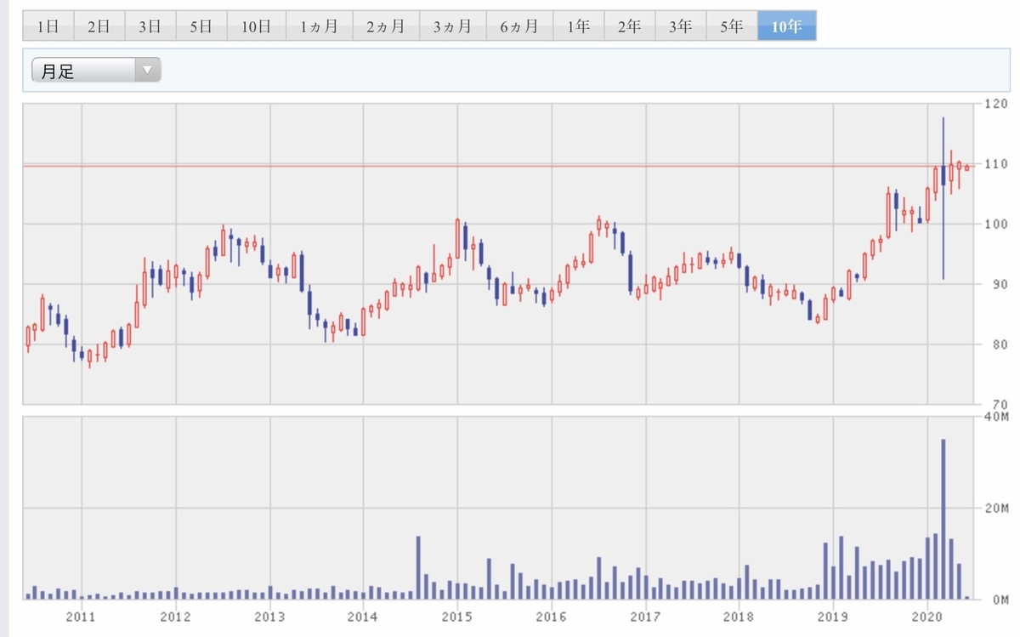Select the 5日 time range tab

pyautogui.click(x=201, y=26)
